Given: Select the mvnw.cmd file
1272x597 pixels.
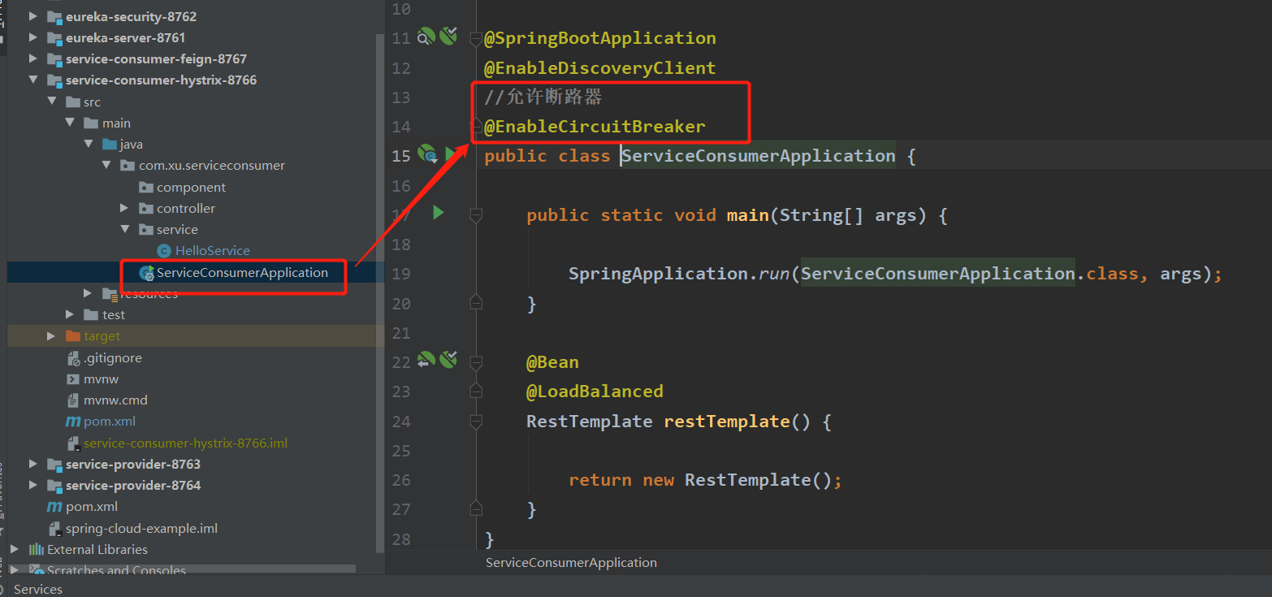Looking at the screenshot, I should click(115, 400).
